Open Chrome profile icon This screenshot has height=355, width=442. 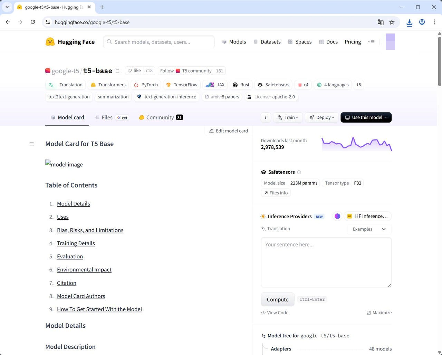pos(422,22)
